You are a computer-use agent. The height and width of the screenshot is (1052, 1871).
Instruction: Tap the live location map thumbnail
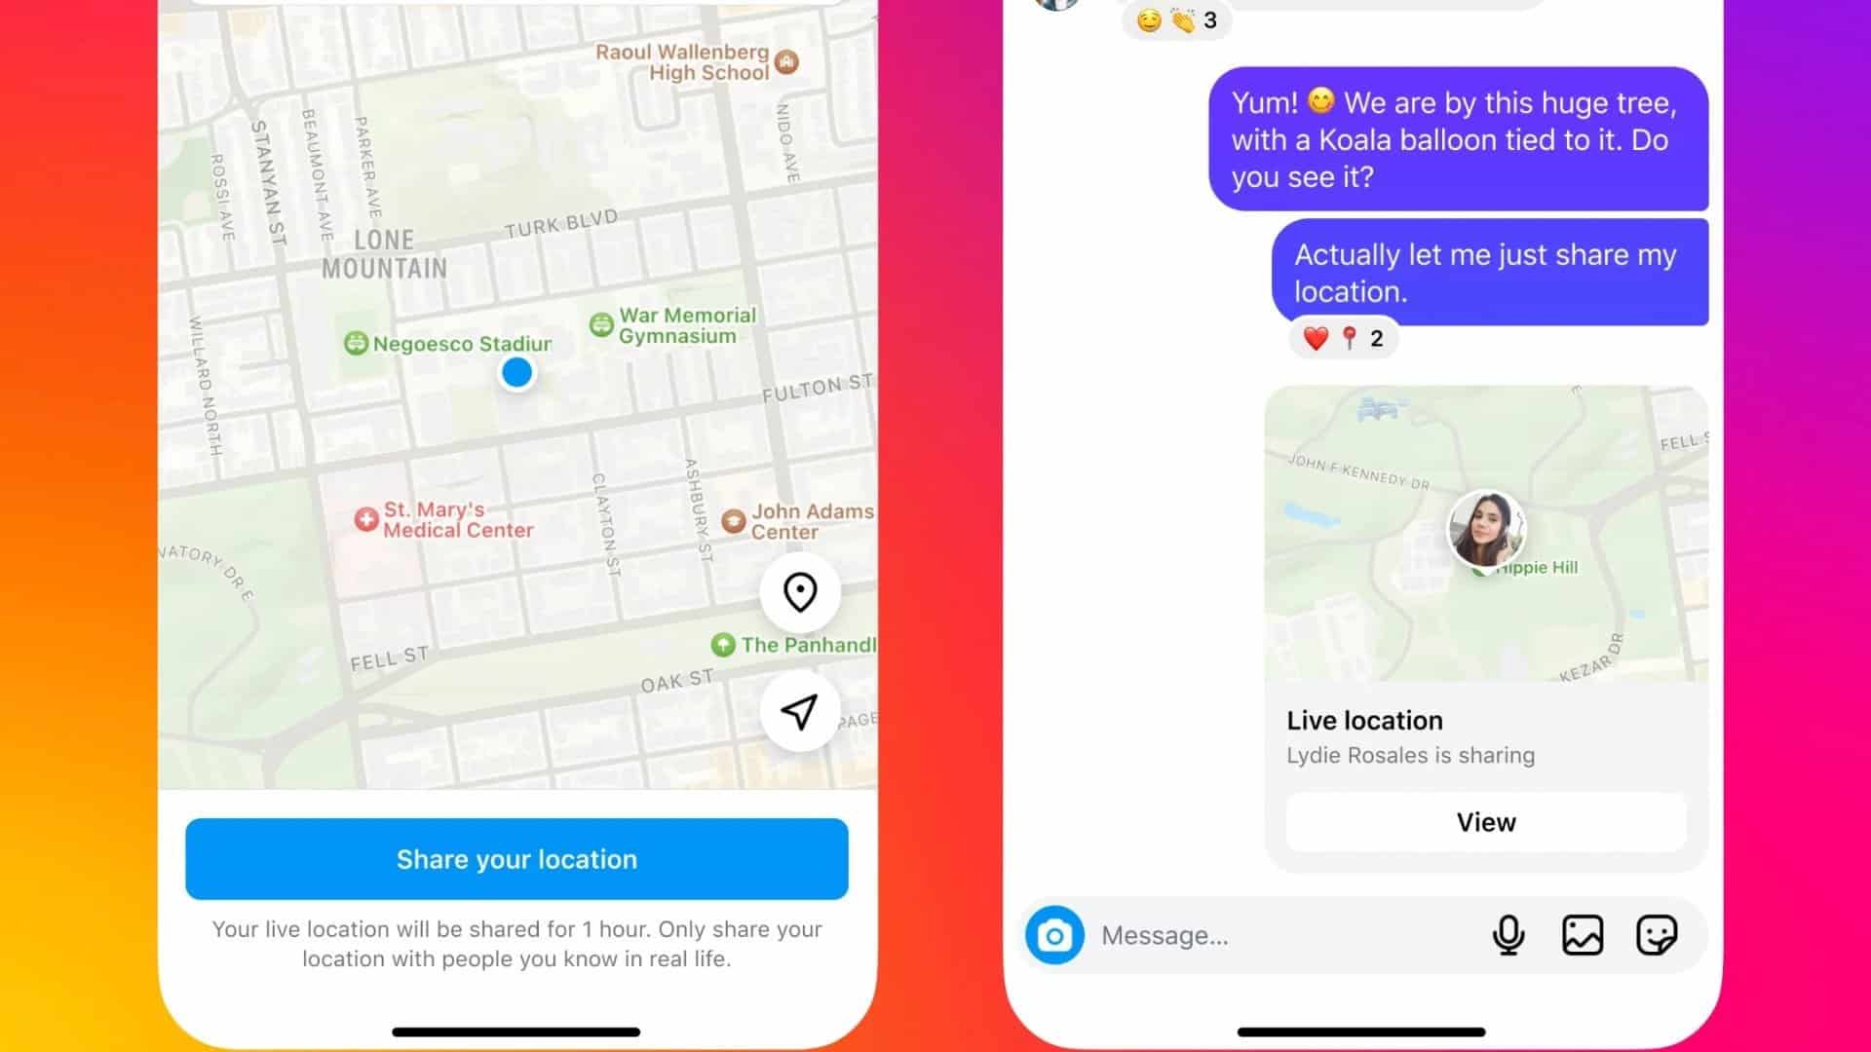(1485, 535)
